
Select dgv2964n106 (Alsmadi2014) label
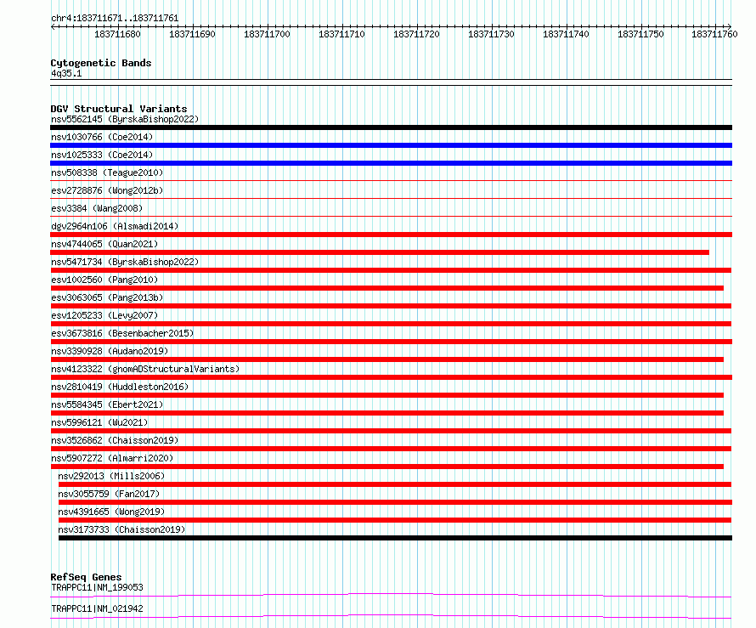click(115, 226)
